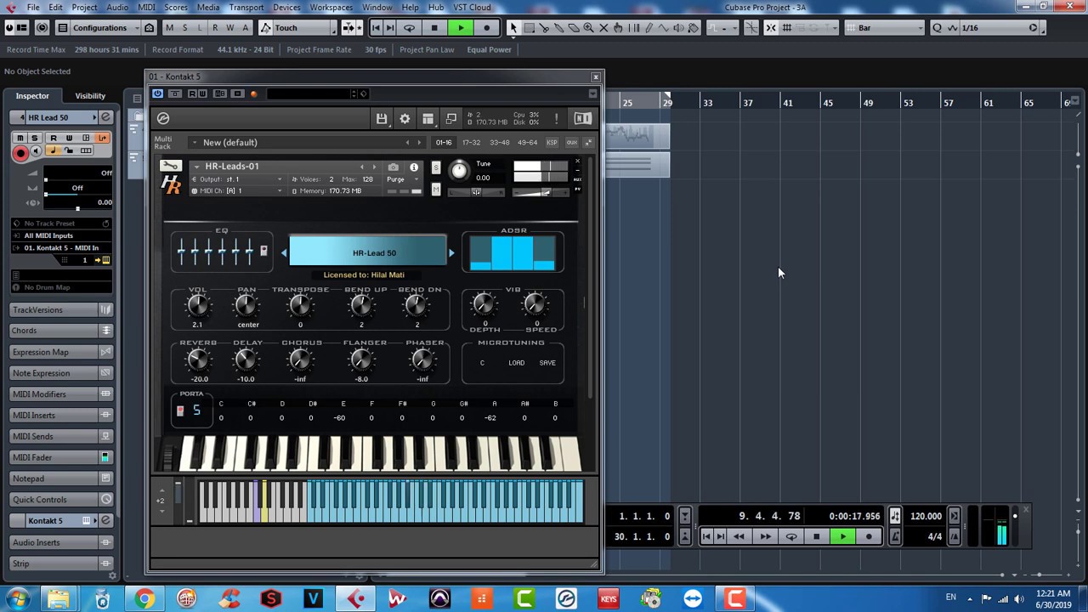1088x612 pixels.
Task: Toggle record enable on HR Lead 50 track
Action: tap(20, 153)
